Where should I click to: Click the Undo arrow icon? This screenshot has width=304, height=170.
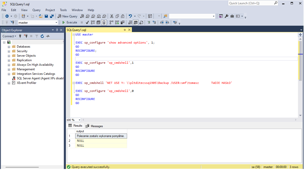tap(130, 16)
